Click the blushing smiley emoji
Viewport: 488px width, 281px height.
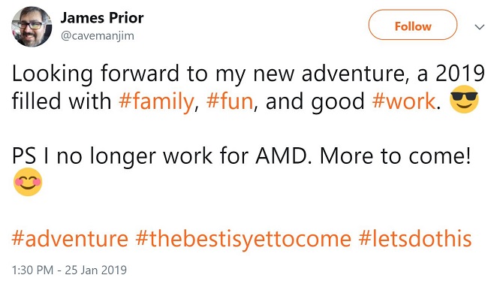pos(28,182)
